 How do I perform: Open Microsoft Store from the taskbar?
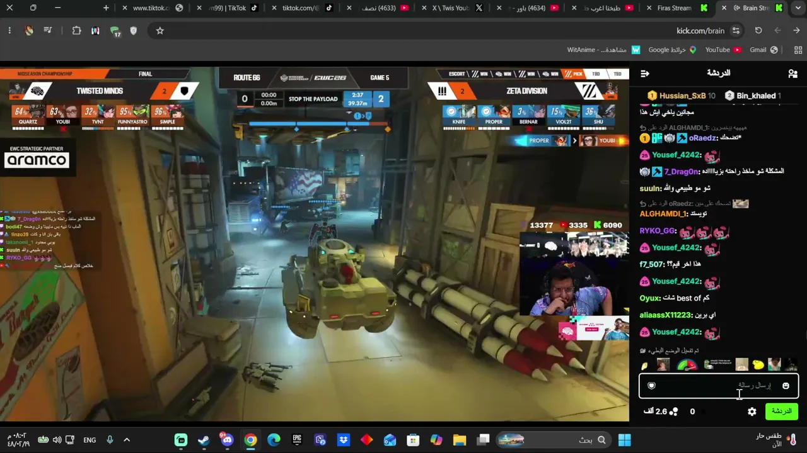pos(413,440)
